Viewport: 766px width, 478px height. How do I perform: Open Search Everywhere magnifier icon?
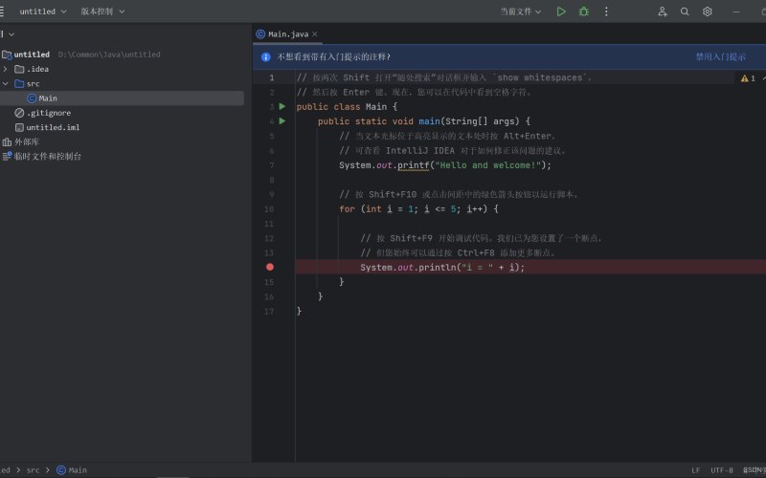[x=685, y=11]
